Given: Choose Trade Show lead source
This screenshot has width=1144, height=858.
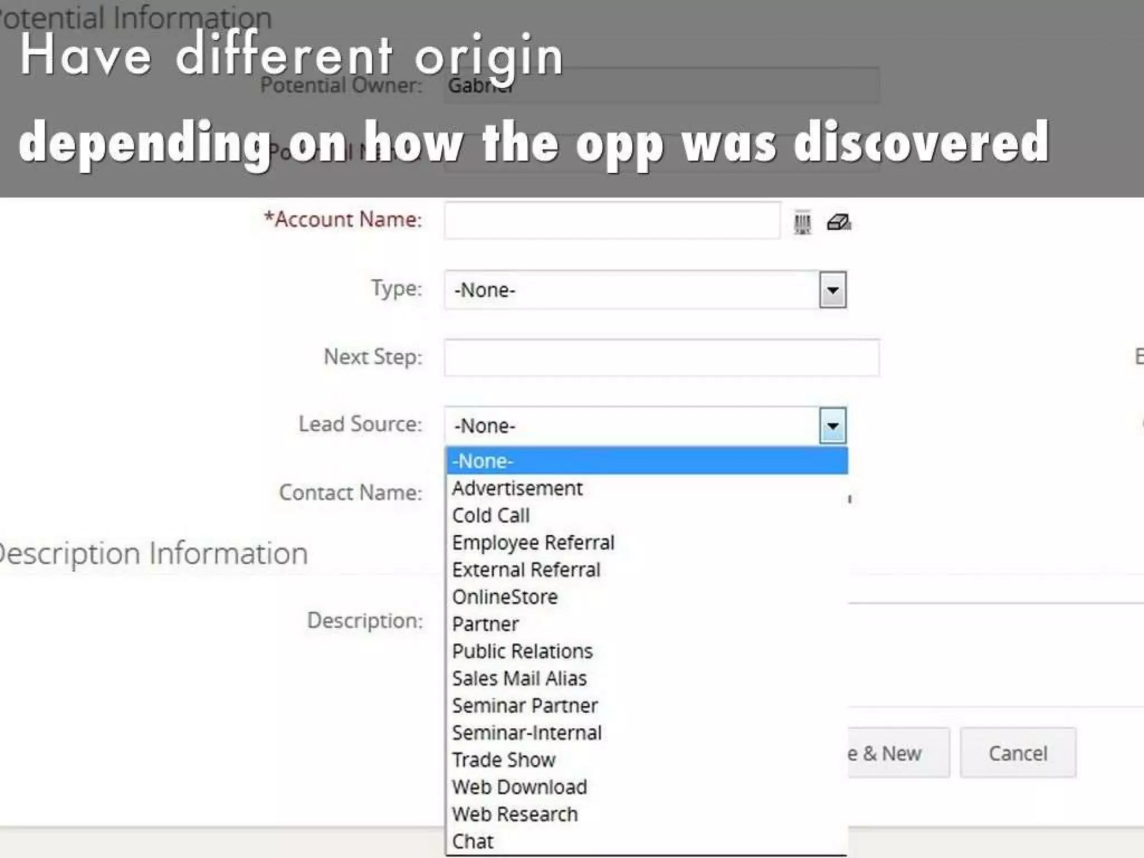Looking at the screenshot, I should coord(504,760).
